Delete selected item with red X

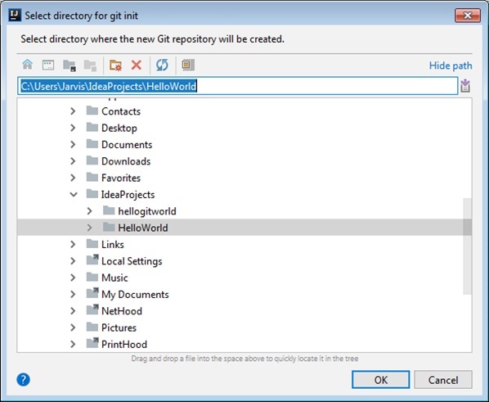137,65
